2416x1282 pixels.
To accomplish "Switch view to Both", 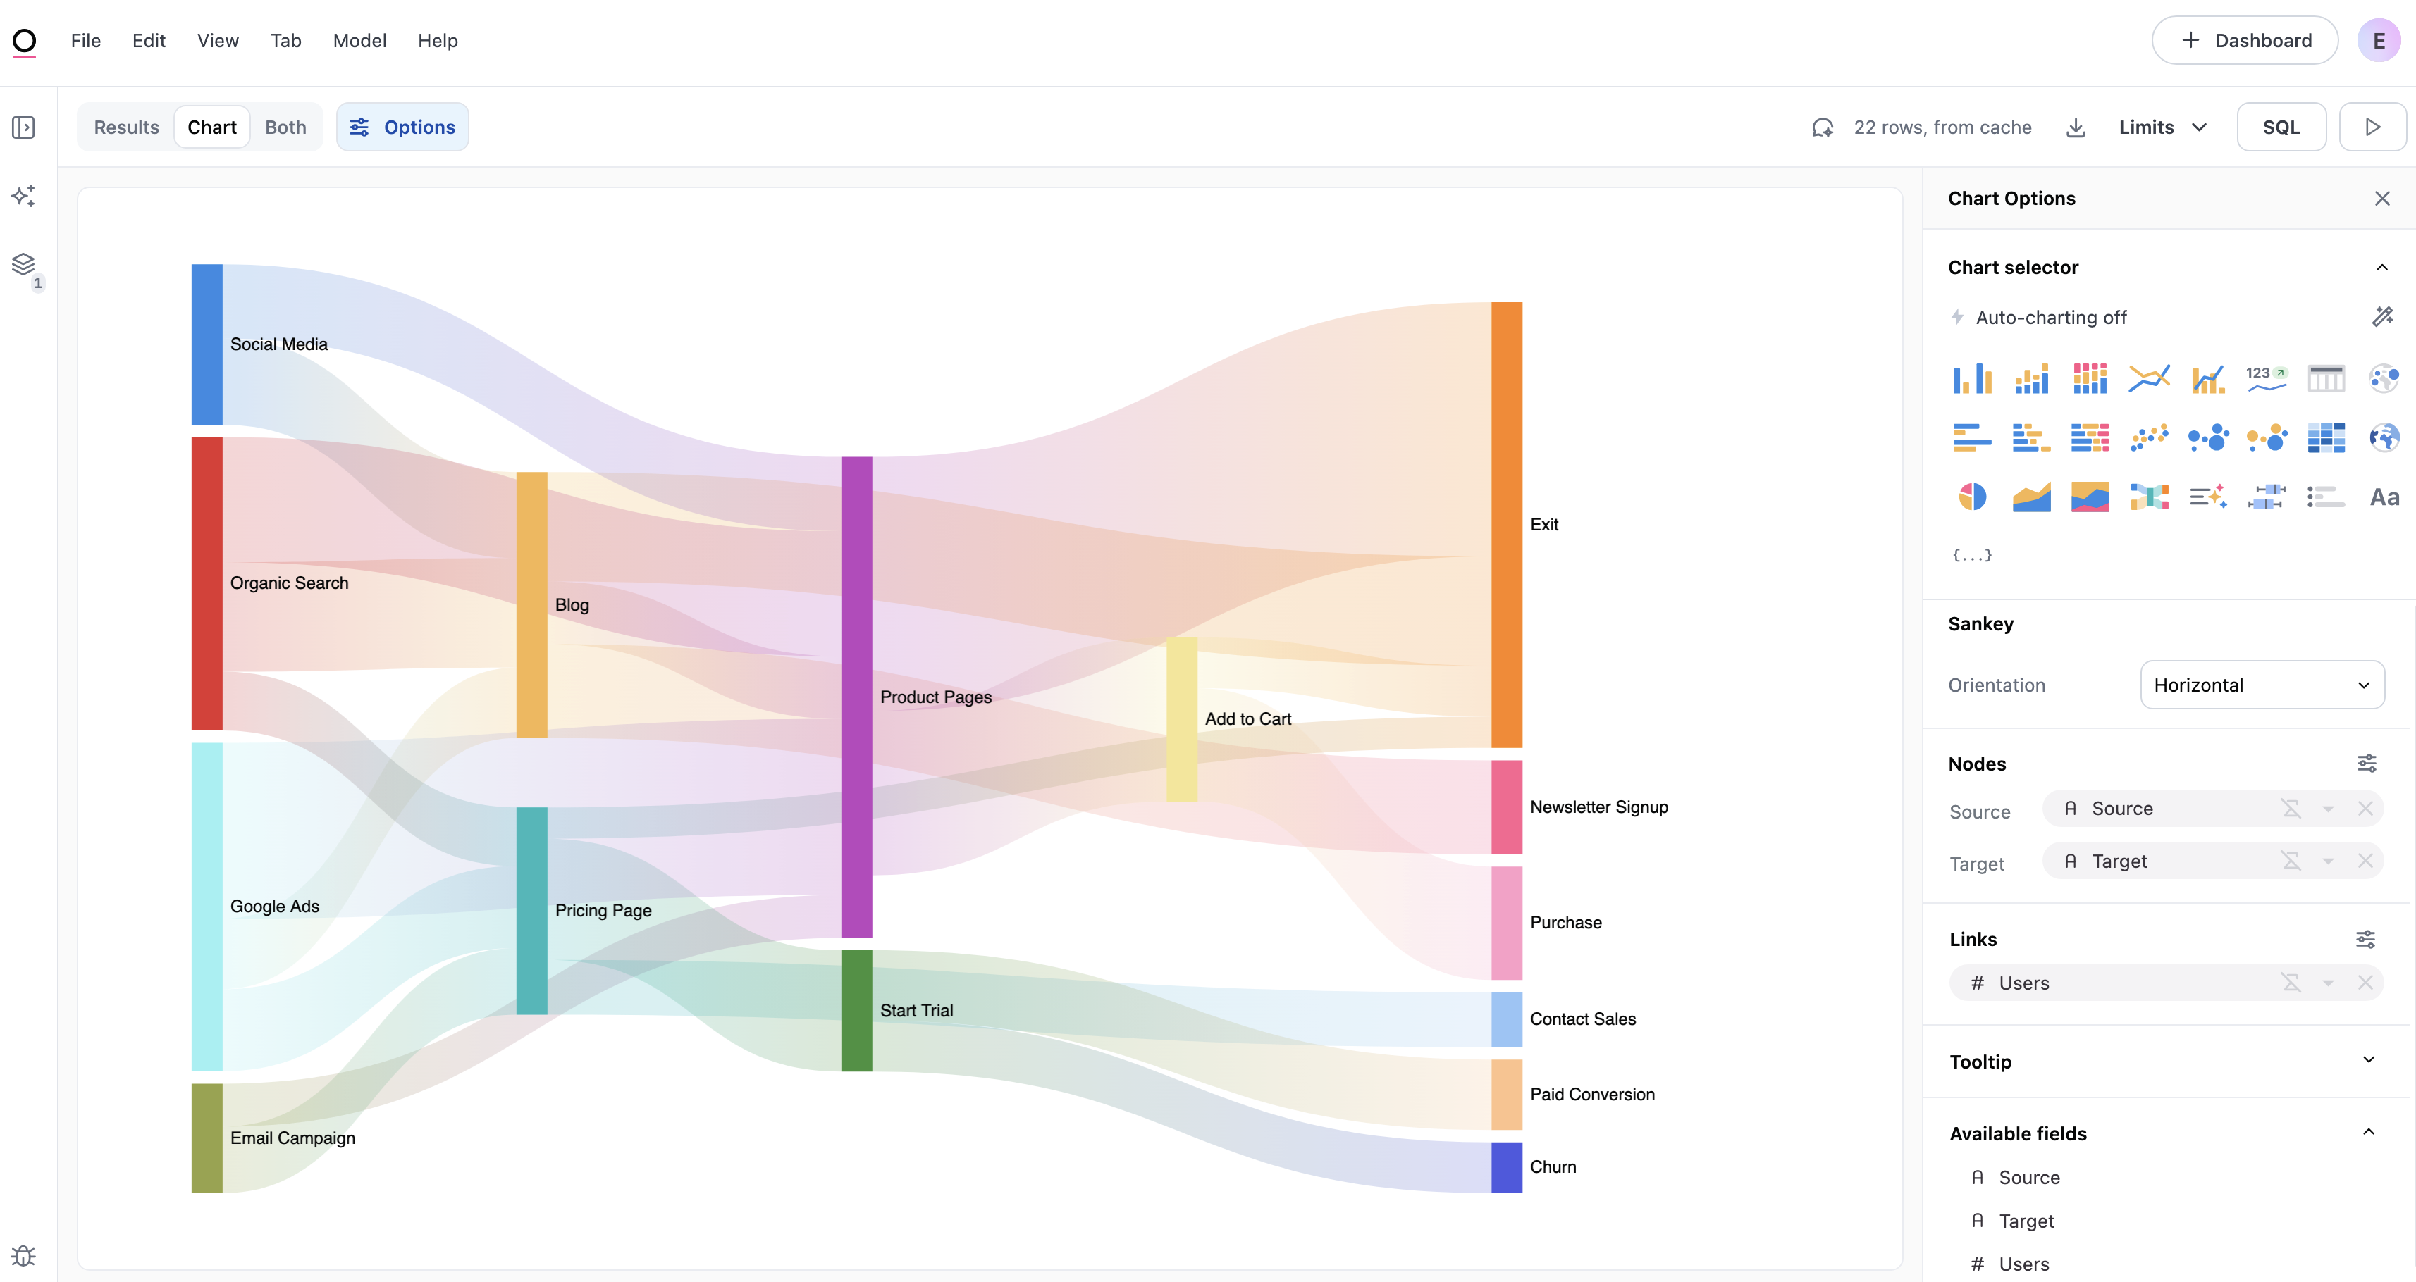I will 285,127.
